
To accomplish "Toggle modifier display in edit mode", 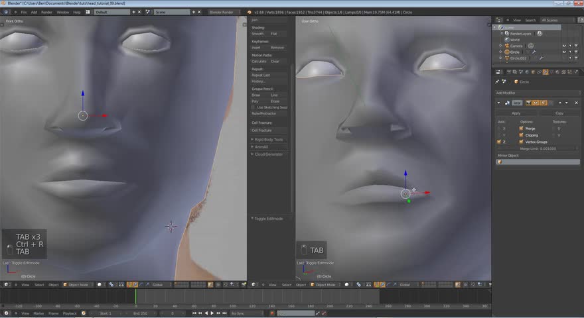I will pos(544,103).
